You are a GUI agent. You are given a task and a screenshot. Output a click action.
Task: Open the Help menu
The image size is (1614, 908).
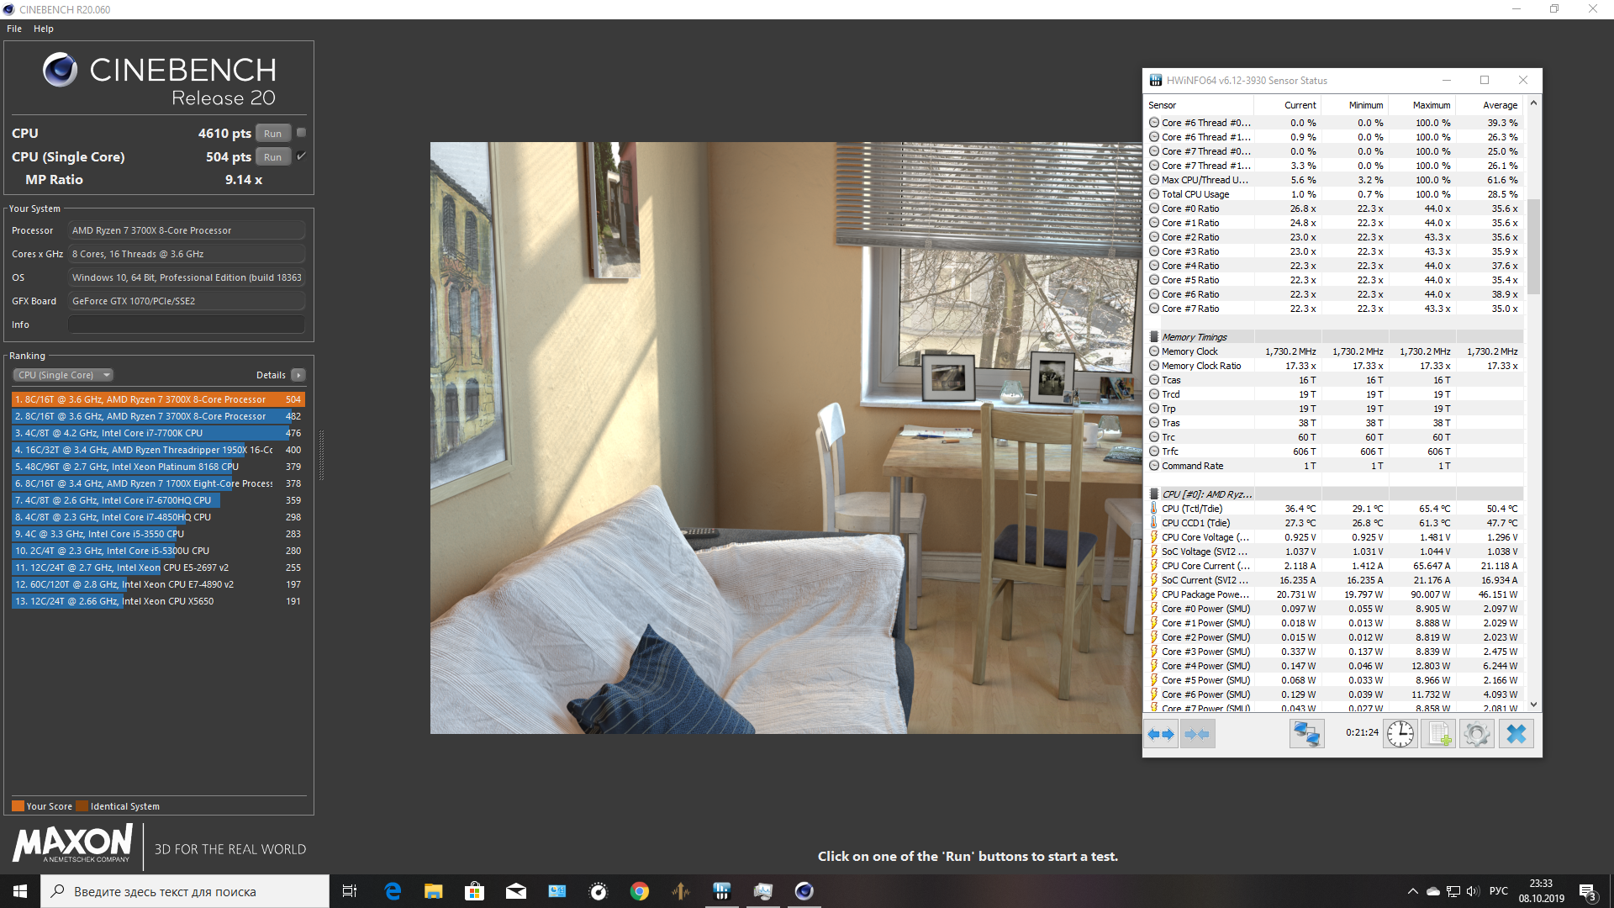44,29
